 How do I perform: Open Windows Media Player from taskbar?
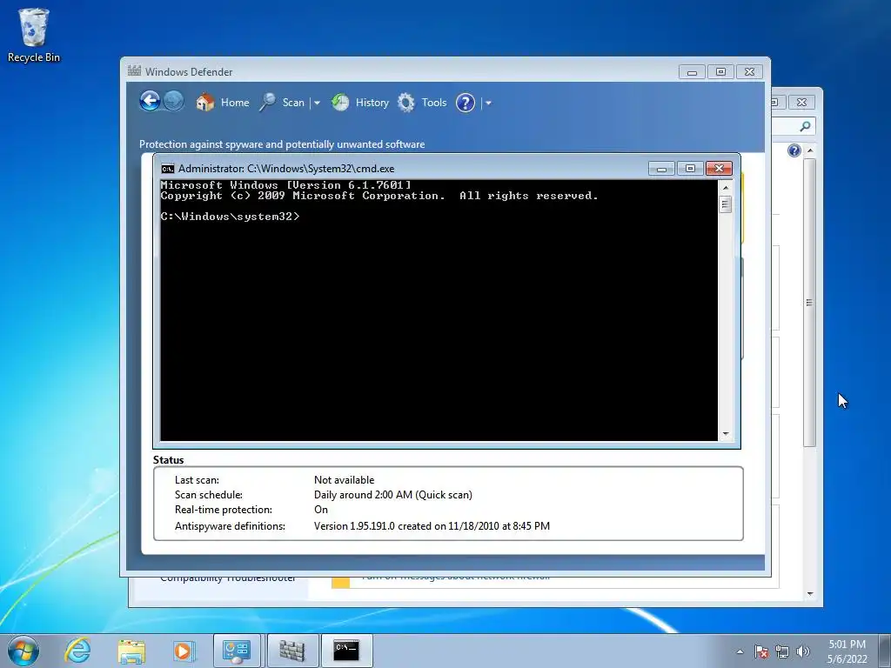click(184, 651)
